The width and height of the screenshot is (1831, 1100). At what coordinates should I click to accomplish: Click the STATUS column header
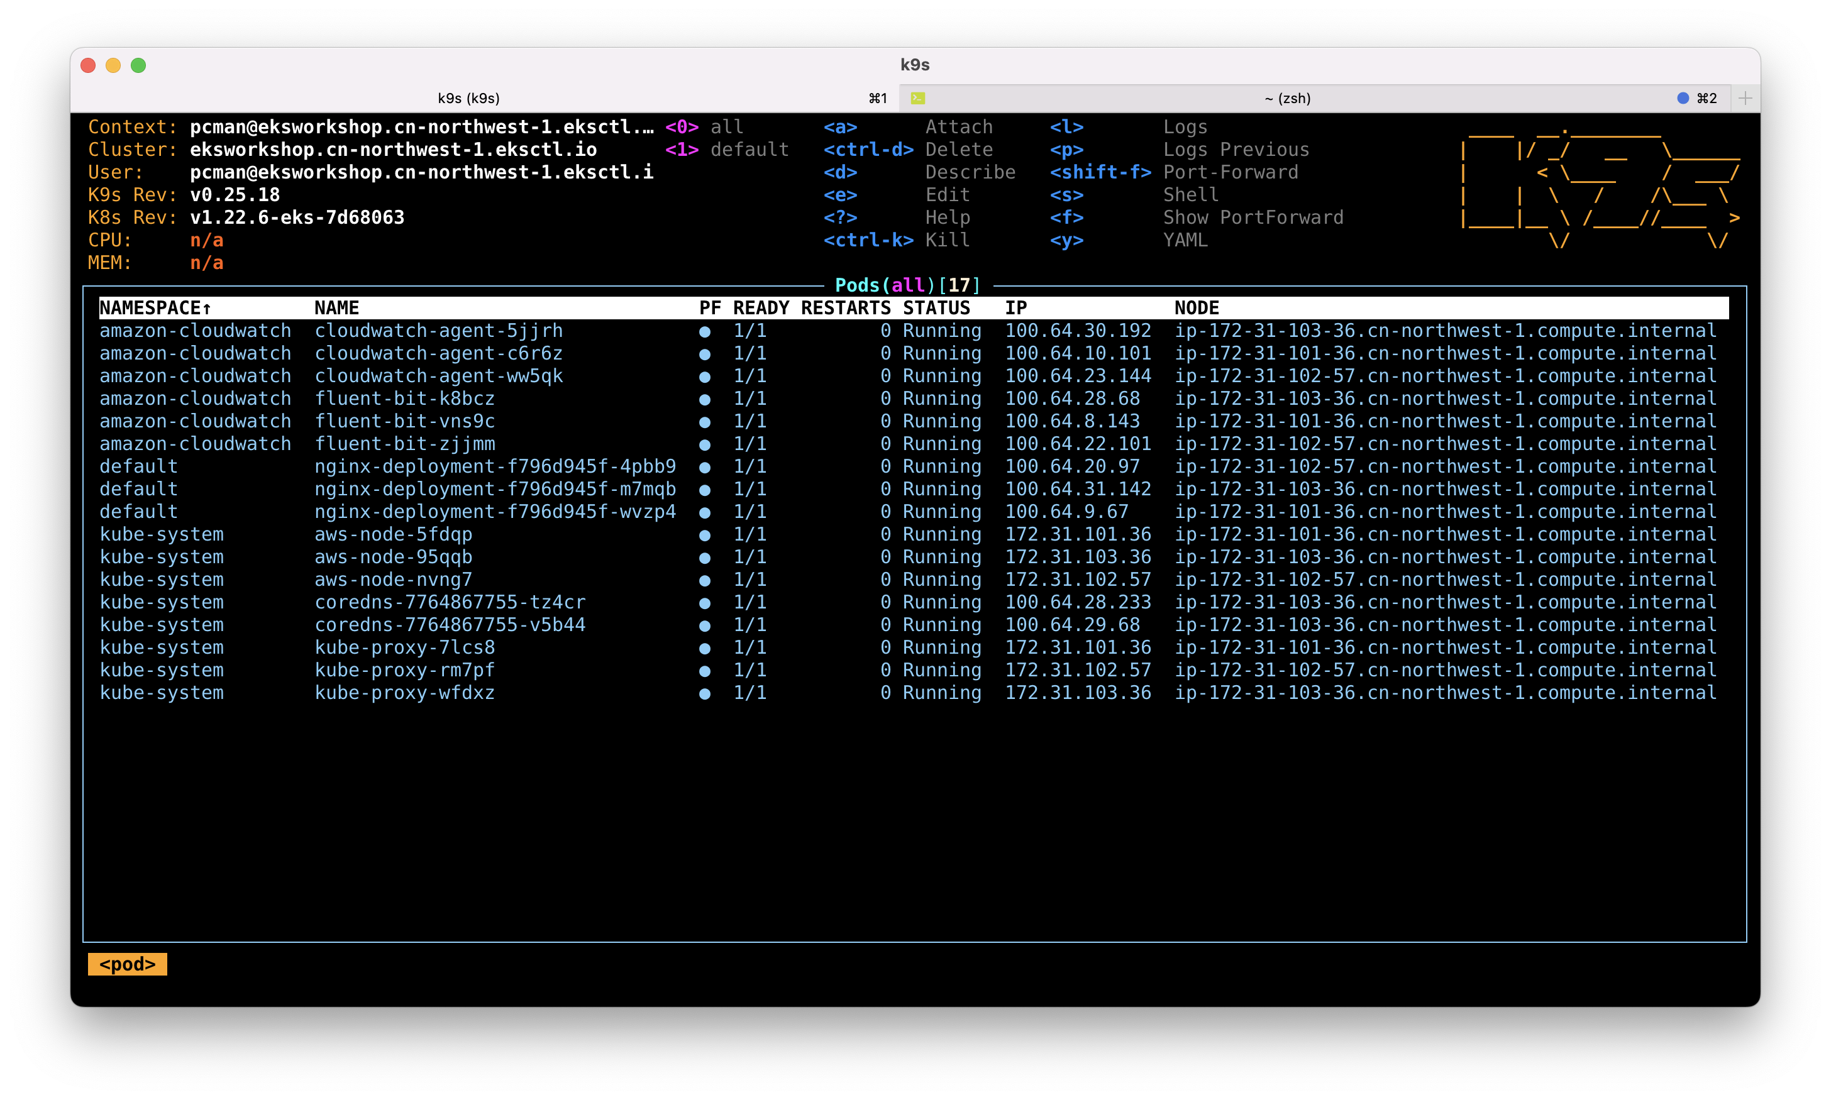[x=936, y=307]
